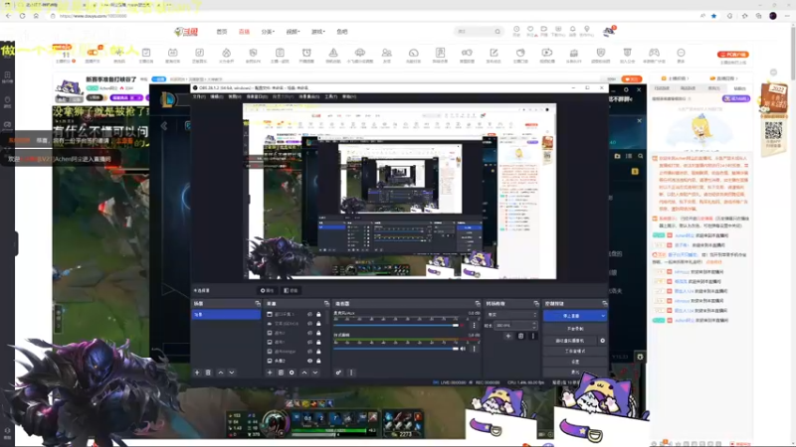Open the mic channel options kebab menu
Image resolution: width=796 pixels, height=447 pixels.
tap(475, 326)
